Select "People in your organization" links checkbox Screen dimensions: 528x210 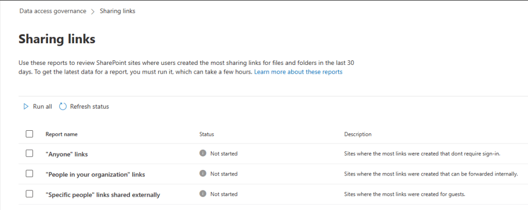point(29,174)
